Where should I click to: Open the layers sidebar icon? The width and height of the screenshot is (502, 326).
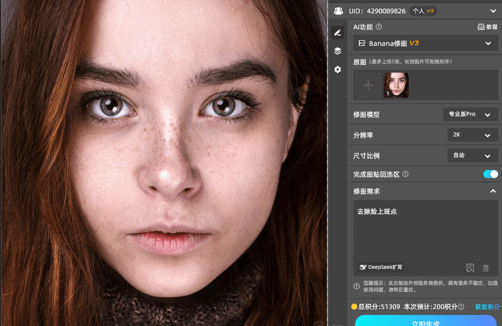[338, 50]
